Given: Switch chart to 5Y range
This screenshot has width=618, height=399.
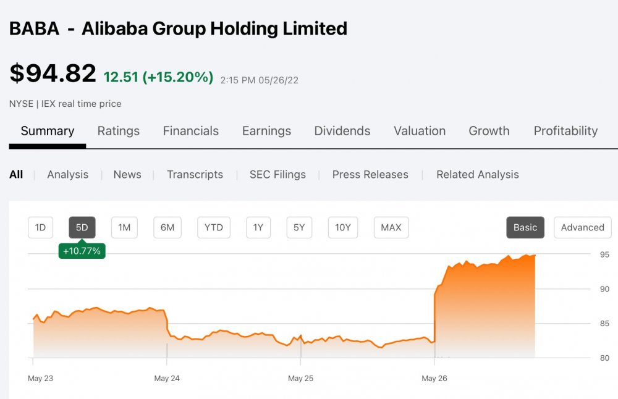Looking at the screenshot, I should click(299, 227).
